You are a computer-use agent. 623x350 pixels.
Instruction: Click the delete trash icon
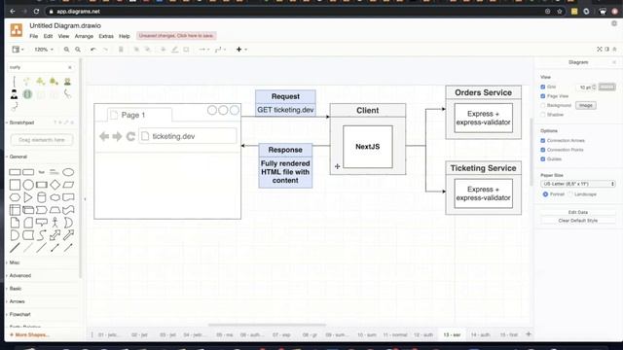(x=121, y=50)
